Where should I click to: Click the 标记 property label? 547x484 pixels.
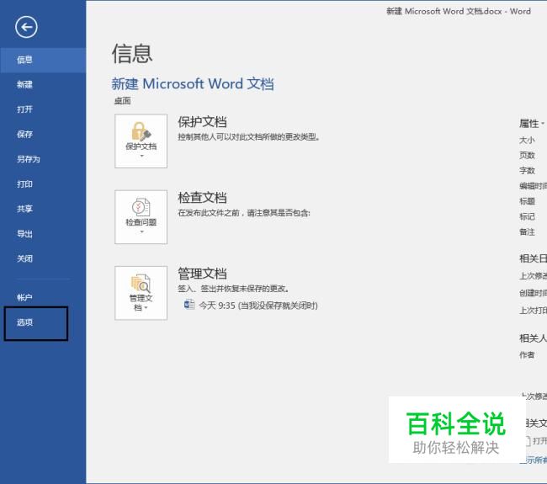pos(527,216)
